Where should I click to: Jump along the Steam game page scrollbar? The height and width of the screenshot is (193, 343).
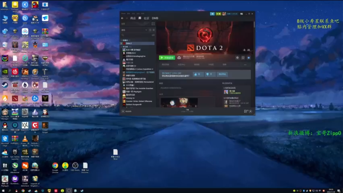pos(254,24)
